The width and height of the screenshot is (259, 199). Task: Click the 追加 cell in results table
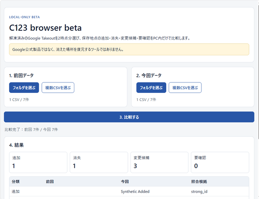[15, 192]
